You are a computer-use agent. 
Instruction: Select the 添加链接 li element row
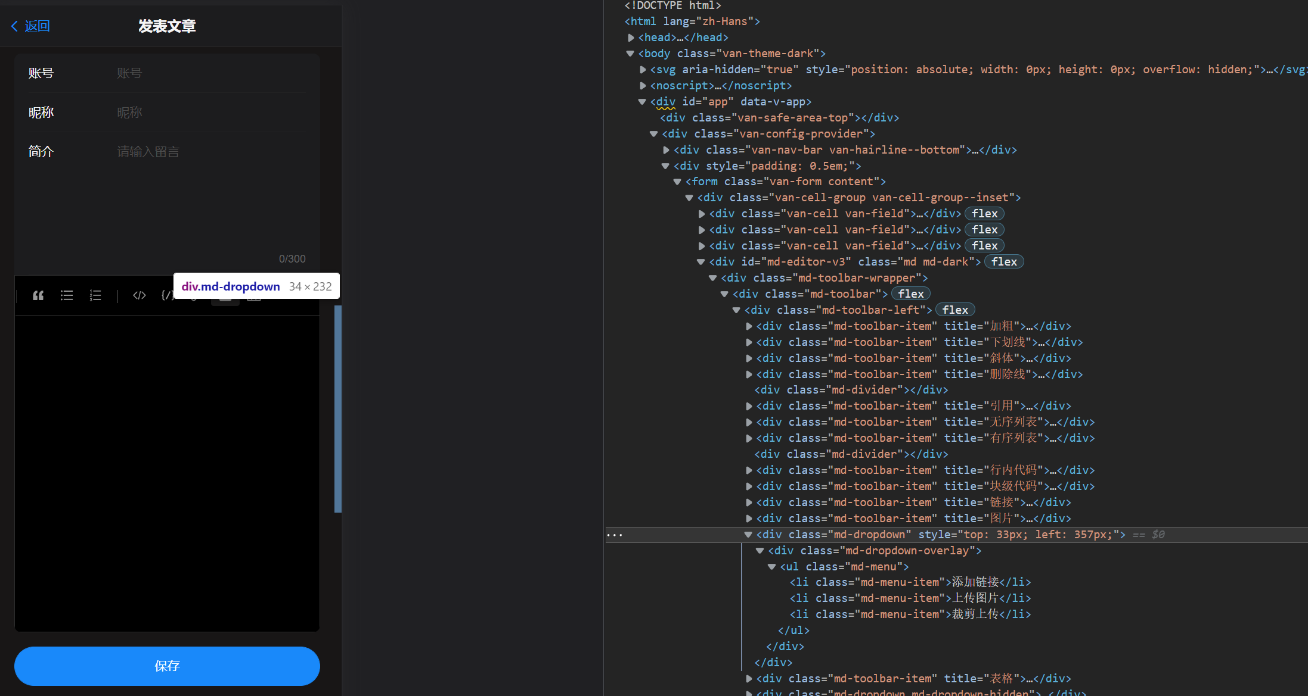point(910,582)
